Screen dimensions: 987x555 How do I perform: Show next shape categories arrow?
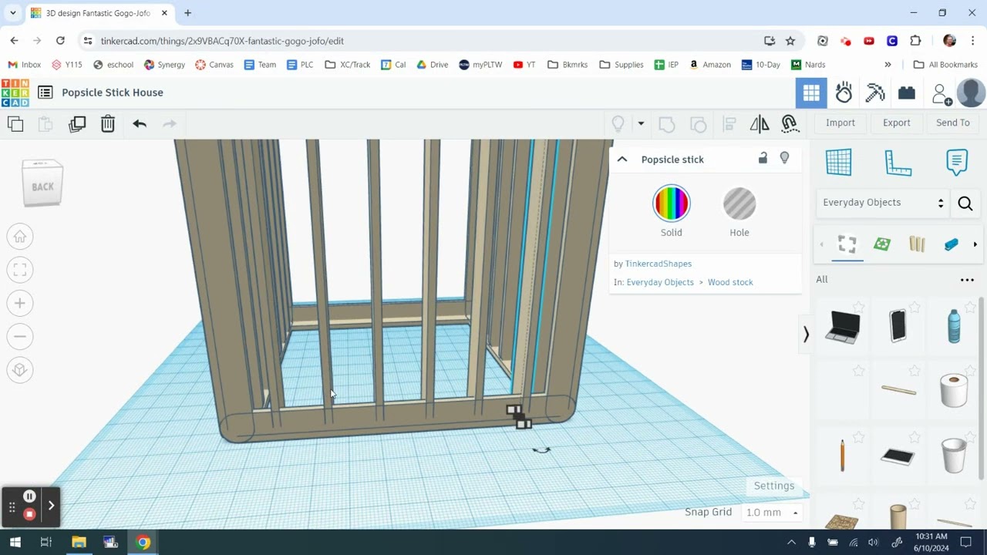(975, 244)
